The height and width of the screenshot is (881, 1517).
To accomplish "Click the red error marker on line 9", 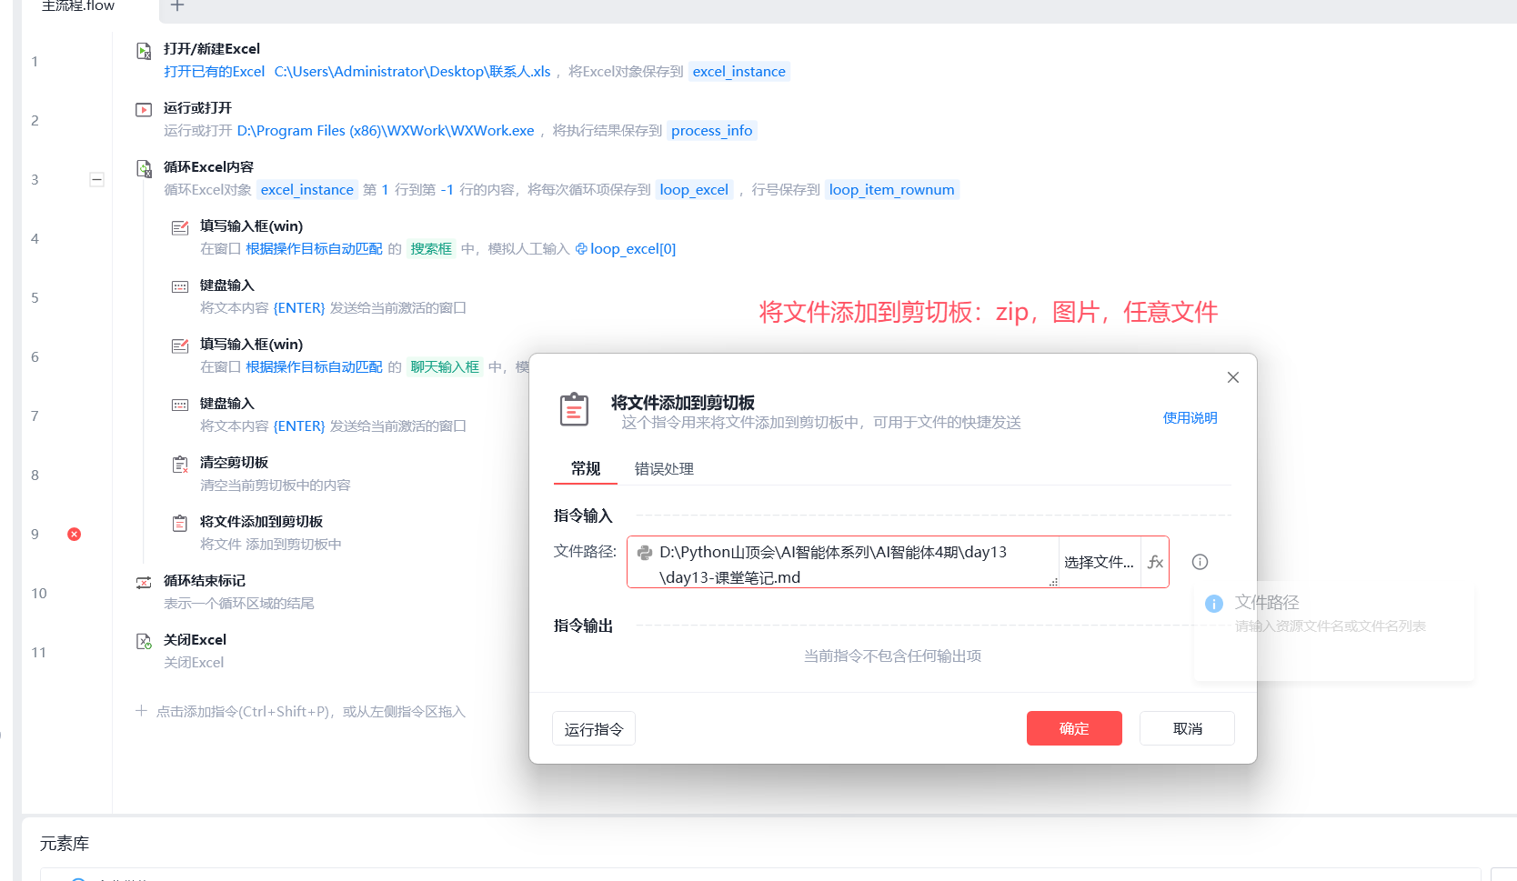I will pos(75,535).
